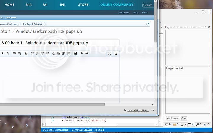Screen dimensions: 213x133
Task: Toggle BB code editor mode icon
Action: (x=116, y=53)
